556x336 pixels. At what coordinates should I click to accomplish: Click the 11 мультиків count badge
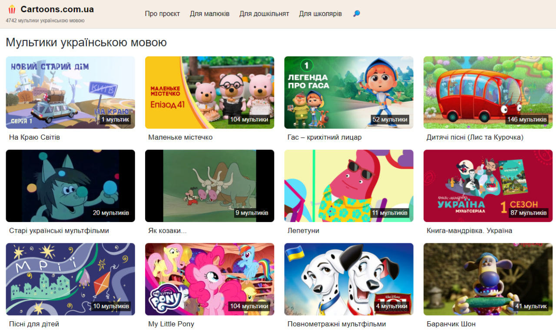pos(390,213)
